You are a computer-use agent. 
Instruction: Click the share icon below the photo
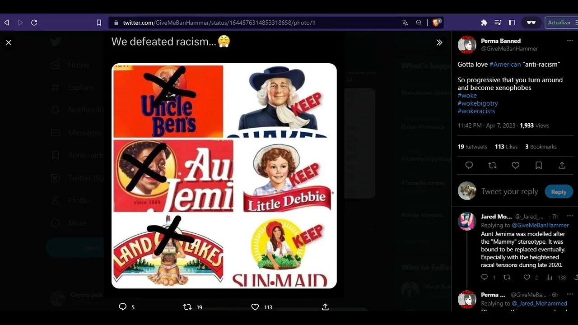325,307
